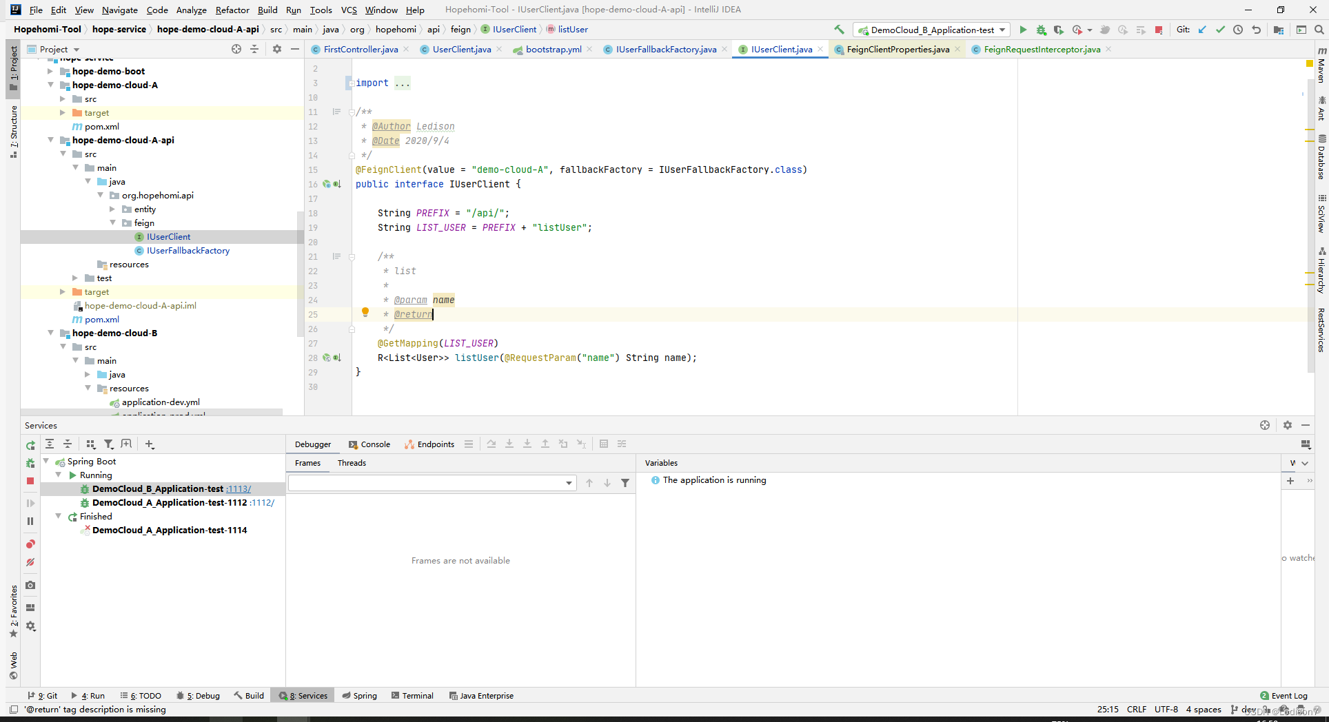Run DemoCloud_B_Application-test with the green play icon
The image size is (1329, 722).
click(1023, 30)
